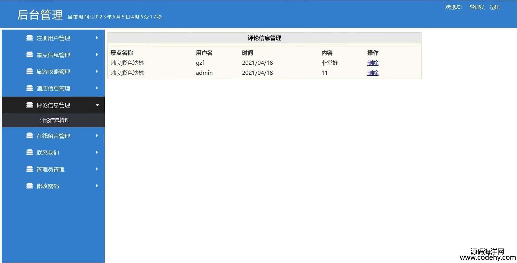Collapse the 评论信息管理 down arrow

coord(97,105)
